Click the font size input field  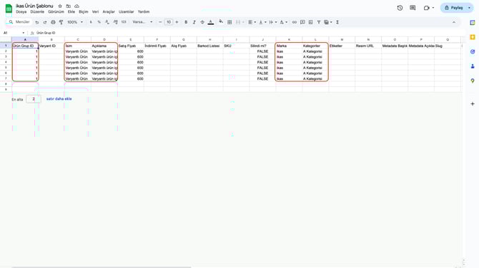click(x=169, y=22)
